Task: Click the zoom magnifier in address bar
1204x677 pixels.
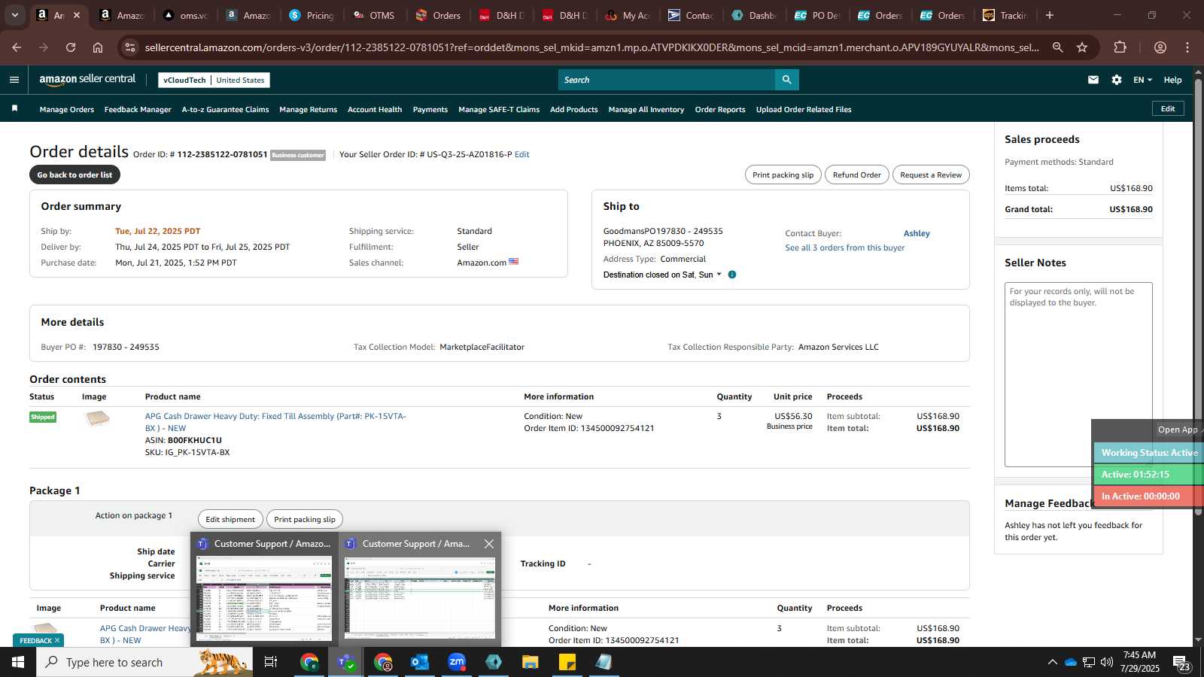Action: [1057, 47]
